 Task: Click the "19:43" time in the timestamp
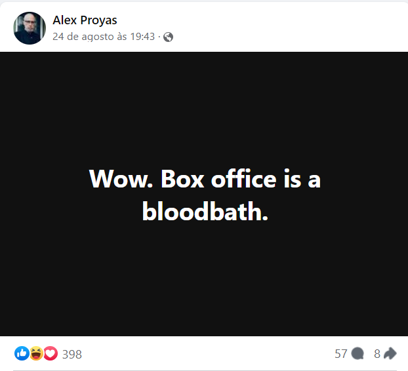(x=142, y=37)
